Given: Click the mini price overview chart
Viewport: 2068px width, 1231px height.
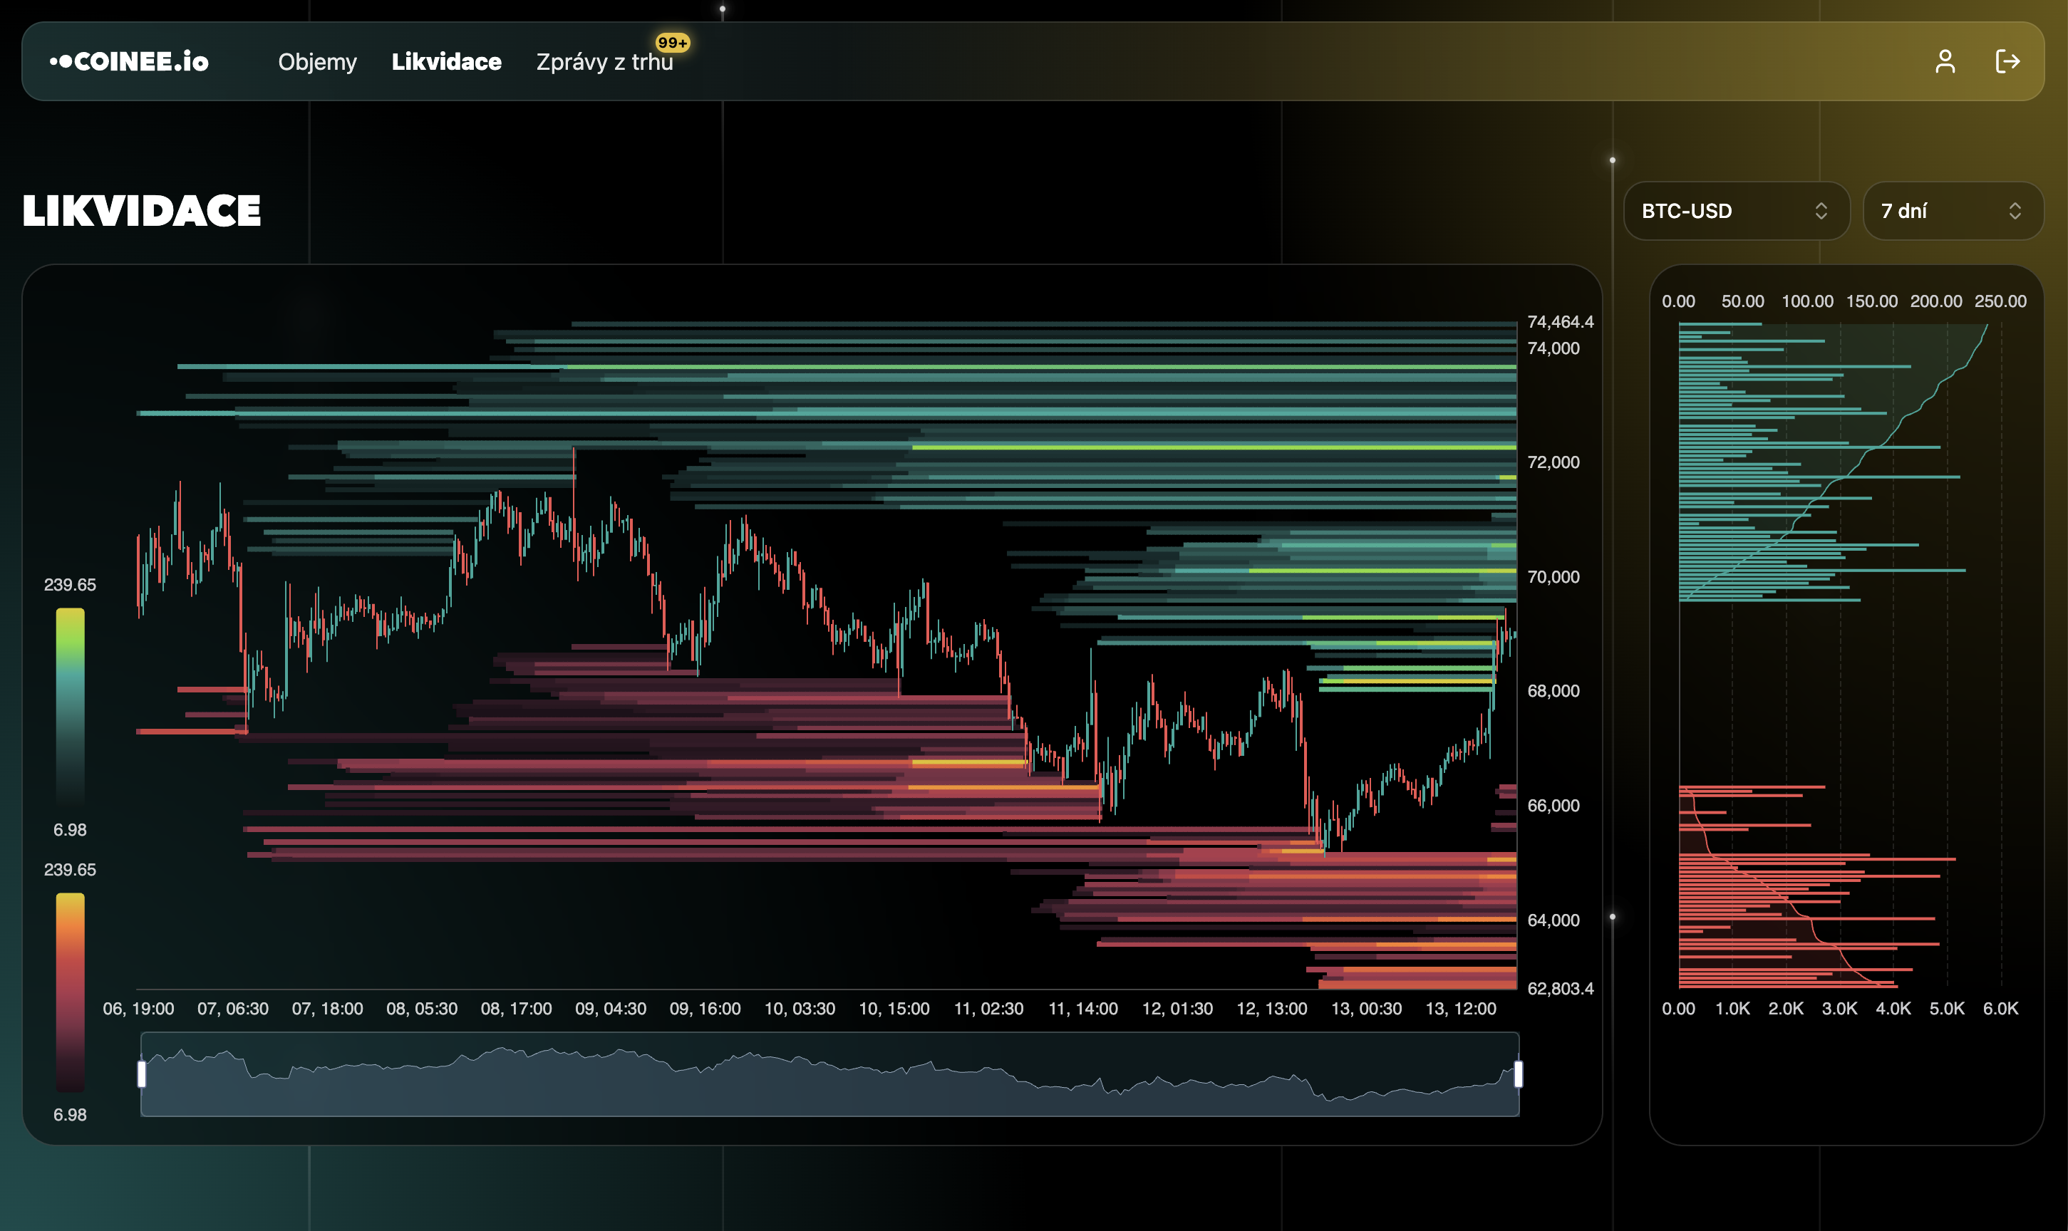Looking at the screenshot, I should point(829,1079).
